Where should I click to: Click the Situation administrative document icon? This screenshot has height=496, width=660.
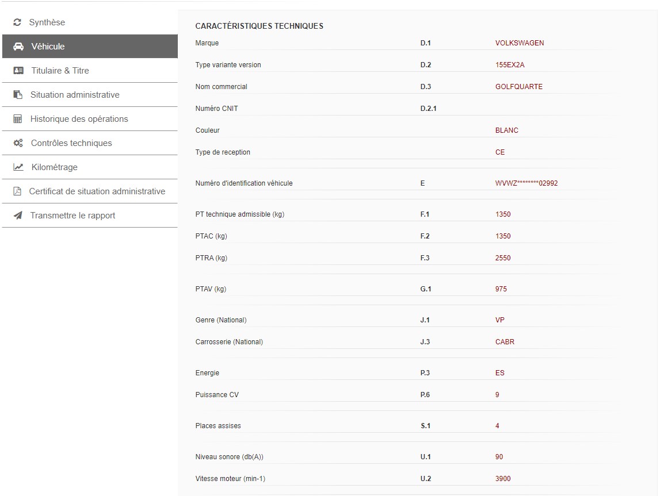[18, 95]
